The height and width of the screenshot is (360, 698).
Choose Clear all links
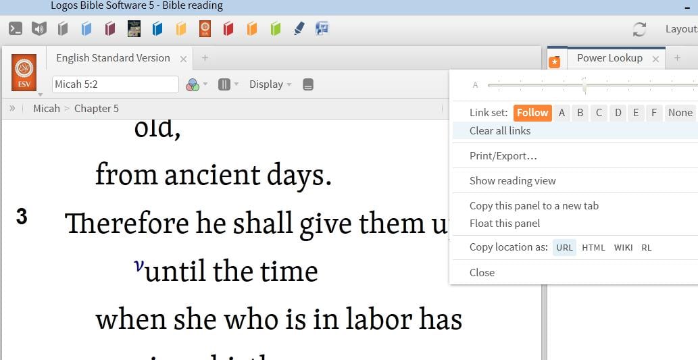[575, 131]
